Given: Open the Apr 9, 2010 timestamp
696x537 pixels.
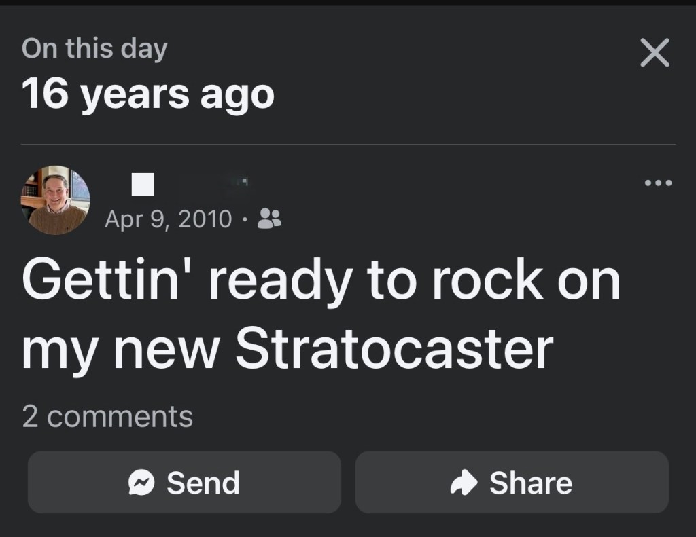Looking at the screenshot, I should click(168, 219).
